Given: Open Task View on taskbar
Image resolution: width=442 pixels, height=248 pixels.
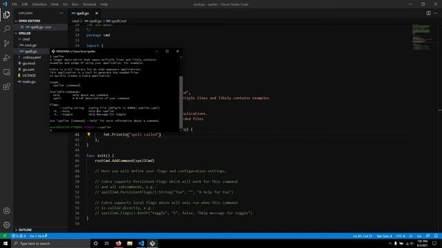Looking at the screenshot, I should tap(107, 243).
